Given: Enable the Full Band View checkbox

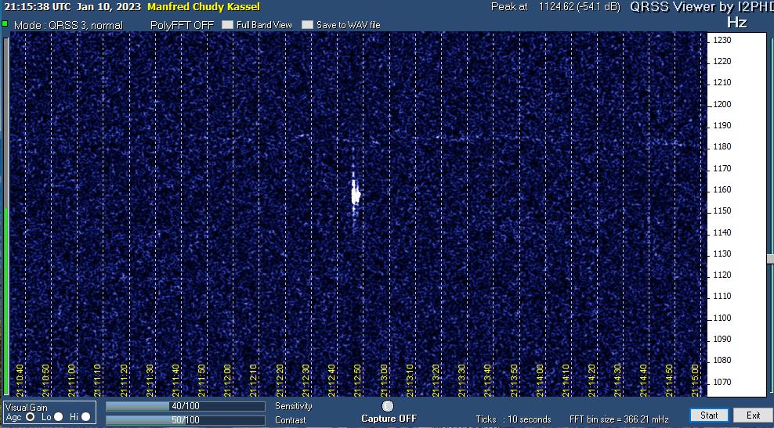Looking at the screenshot, I should [x=227, y=25].
